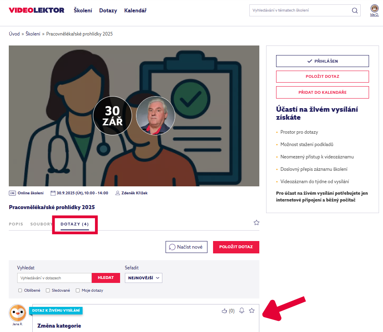Click Jana R. avatar icon
Image resolution: width=383 pixels, height=332 pixels.
pyautogui.click(x=18, y=313)
